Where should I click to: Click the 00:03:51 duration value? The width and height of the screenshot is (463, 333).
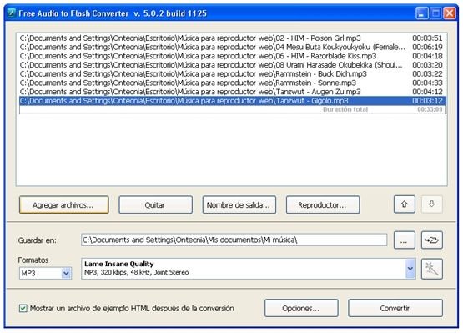[x=427, y=38]
